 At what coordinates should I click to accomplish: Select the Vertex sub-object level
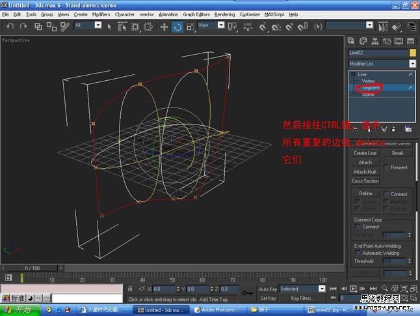point(368,81)
